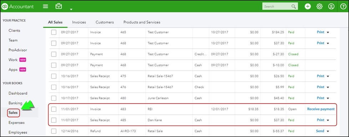Click Receive payment for REI invoice

321,109
